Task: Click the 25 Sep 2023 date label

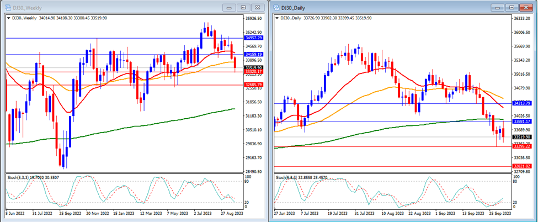Action: [500, 213]
